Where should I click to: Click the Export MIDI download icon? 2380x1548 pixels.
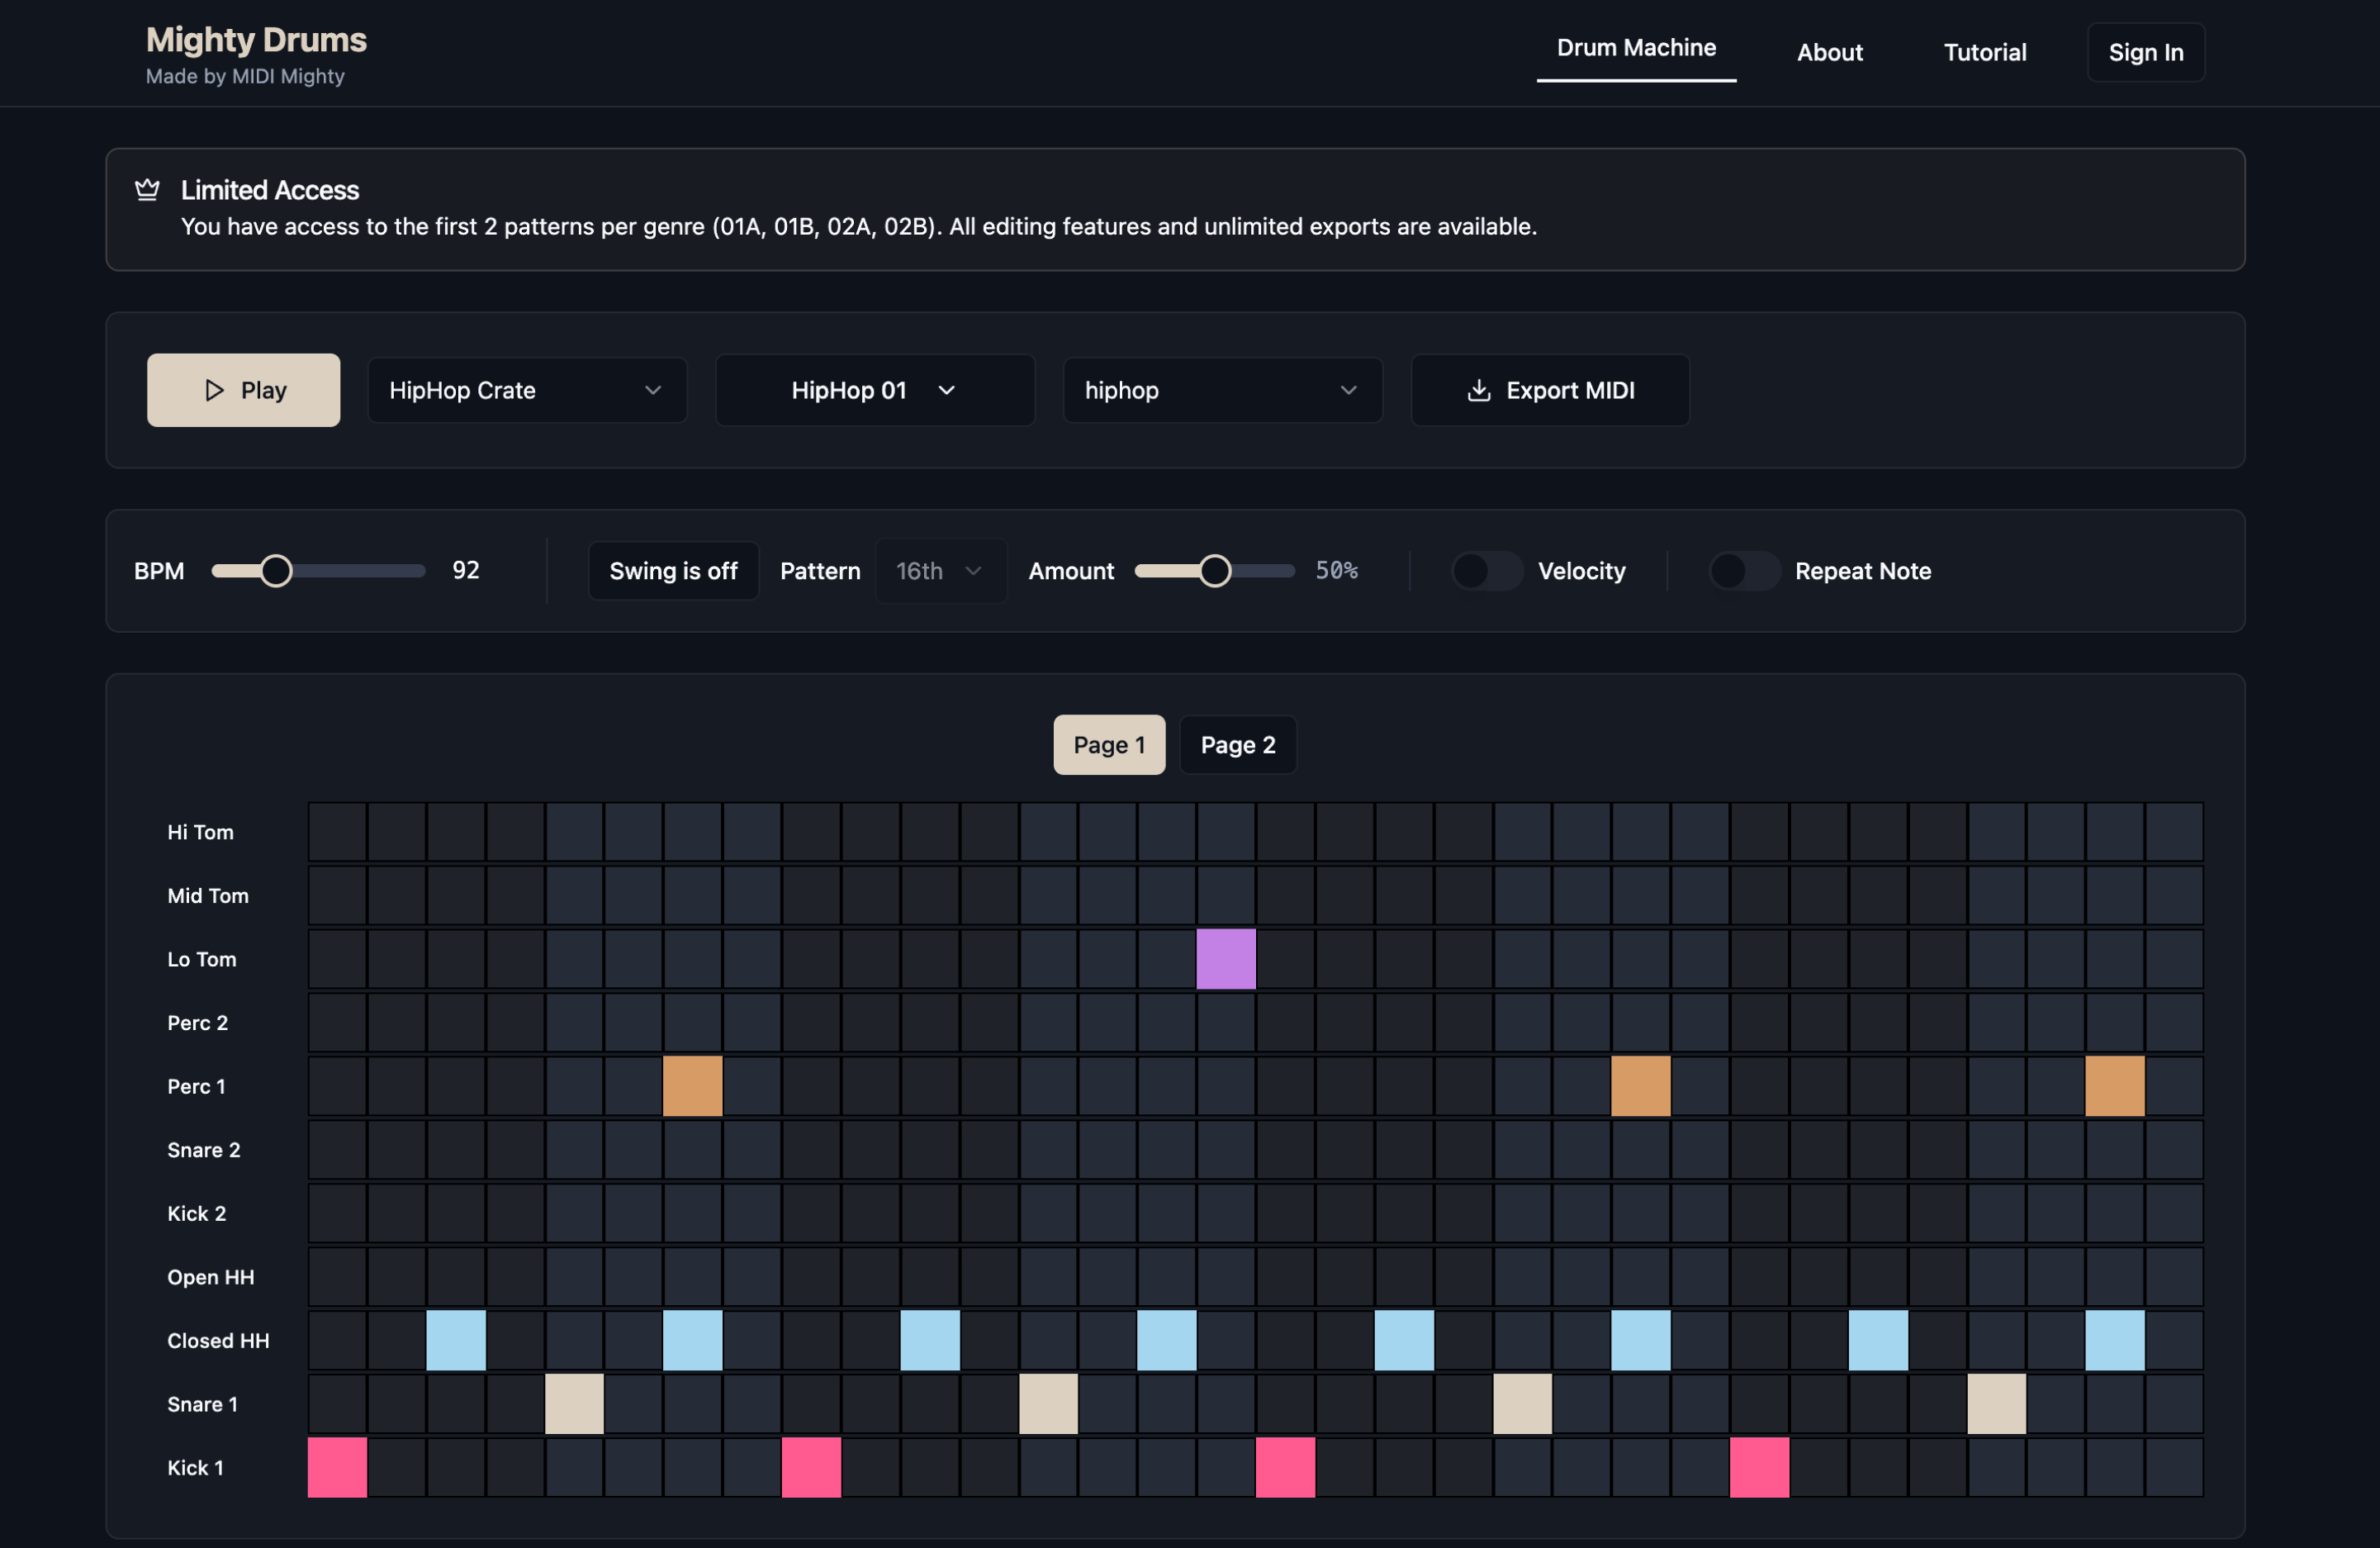(x=1479, y=391)
